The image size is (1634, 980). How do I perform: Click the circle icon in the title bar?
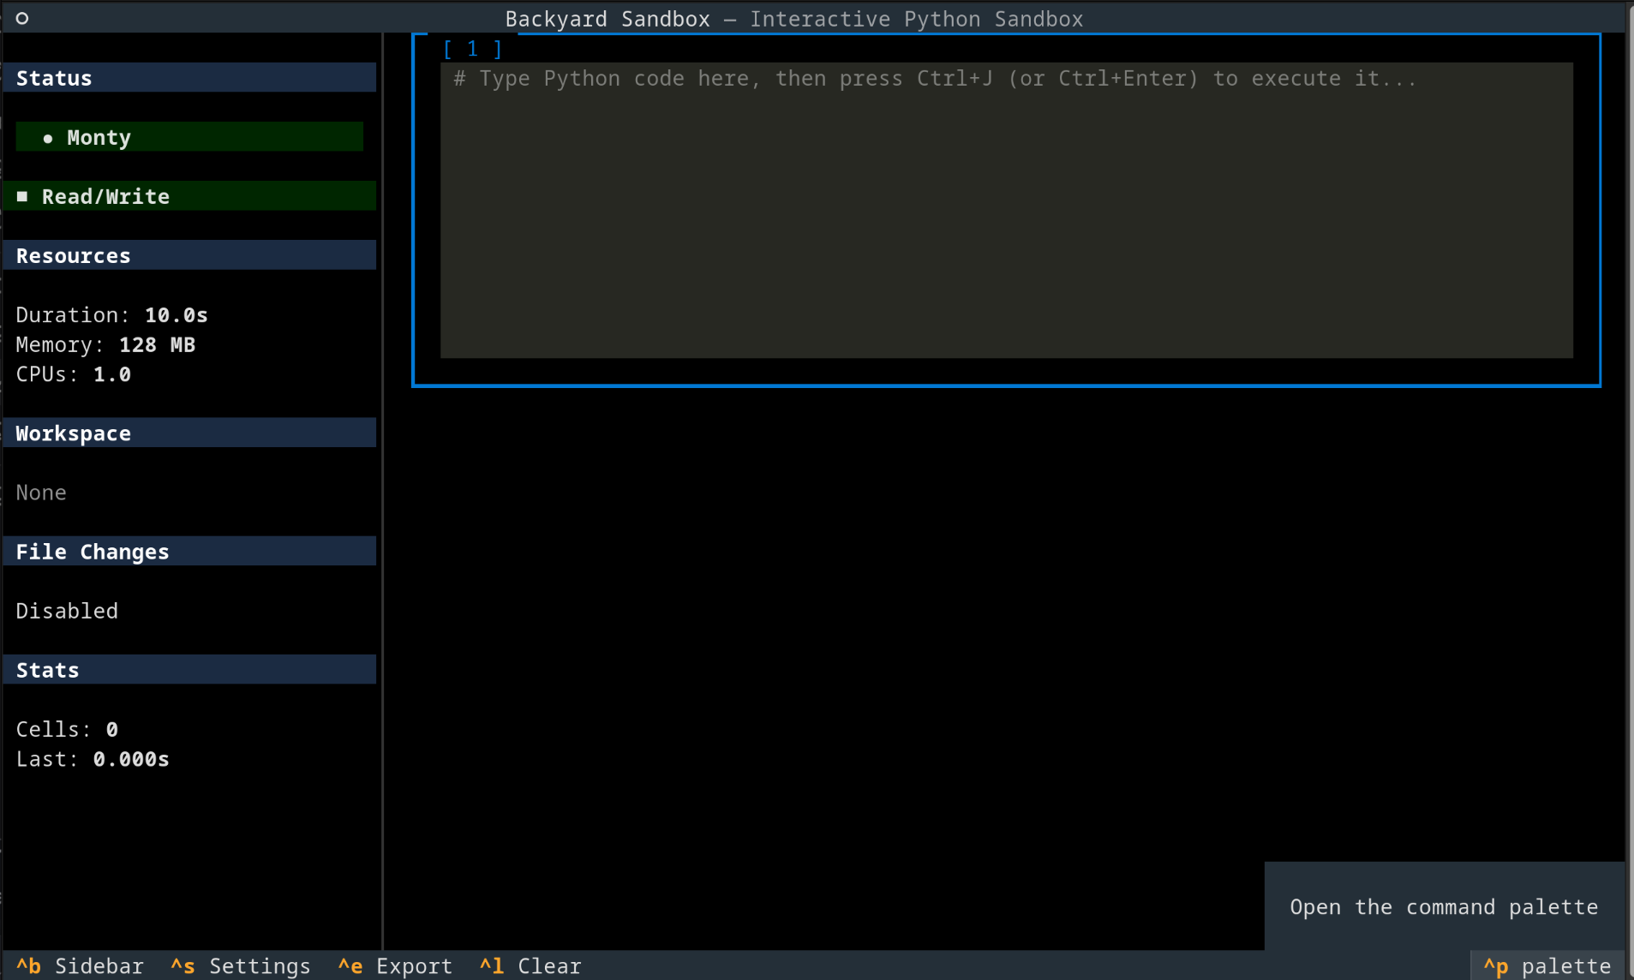point(22,18)
